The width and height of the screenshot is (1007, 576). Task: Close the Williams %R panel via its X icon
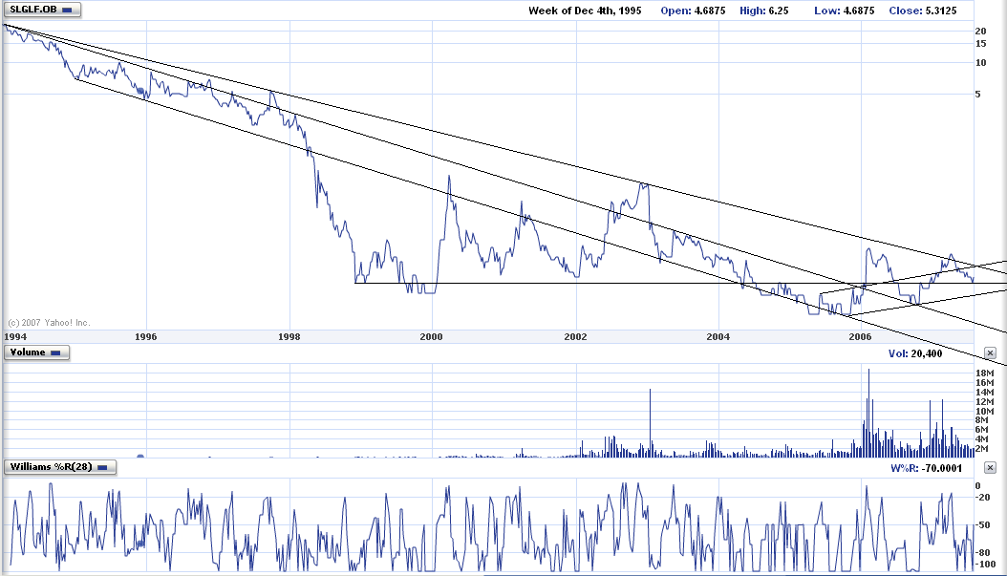992,468
